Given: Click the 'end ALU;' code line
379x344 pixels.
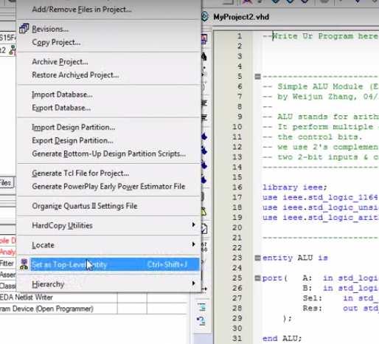Looking at the screenshot, I should (x=282, y=338).
